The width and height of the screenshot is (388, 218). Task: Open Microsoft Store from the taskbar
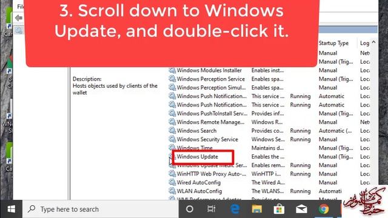(279, 209)
